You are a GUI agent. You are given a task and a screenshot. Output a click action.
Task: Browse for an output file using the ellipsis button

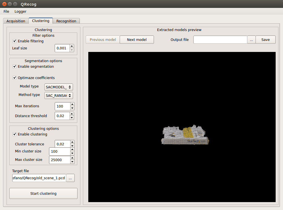point(251,40)
